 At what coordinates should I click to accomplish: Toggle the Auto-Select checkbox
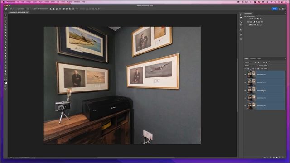tap(17, 9)
